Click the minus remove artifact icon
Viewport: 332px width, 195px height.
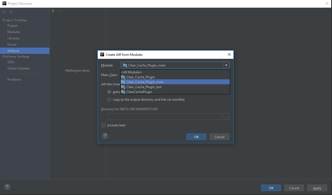tap(60, 11)
